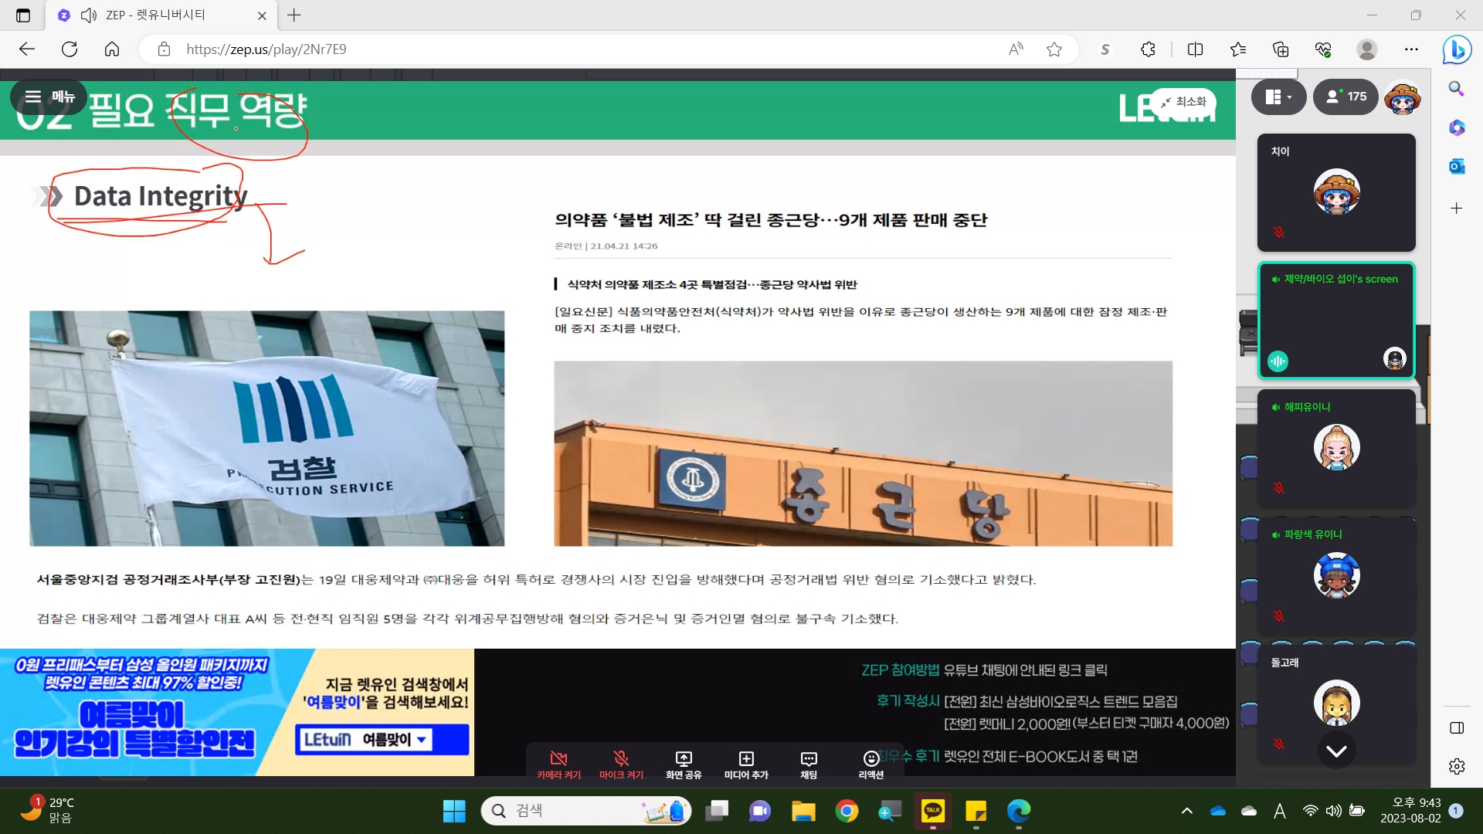Click the audio indicator on shared screen tile
This screenshot has width=1483, height=834.
pos(1278,361)
